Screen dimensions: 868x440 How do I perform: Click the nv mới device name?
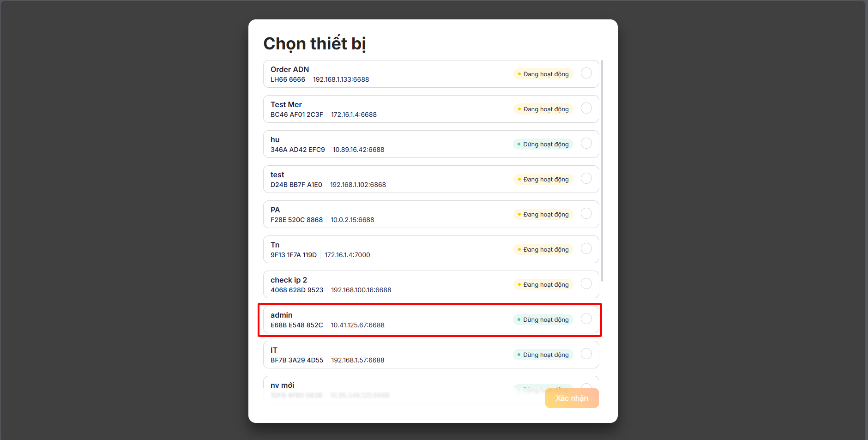282,386
